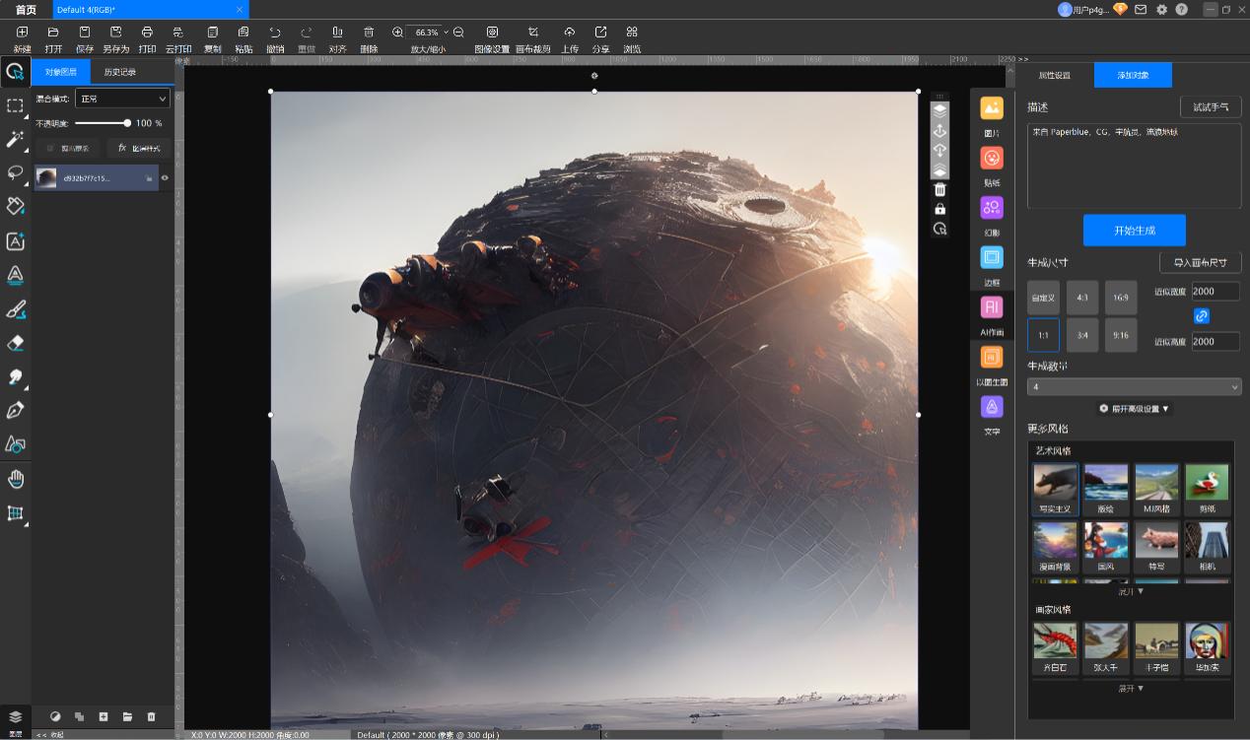Click the 画布裁剪 canvas crop icon

click(532, 33)
